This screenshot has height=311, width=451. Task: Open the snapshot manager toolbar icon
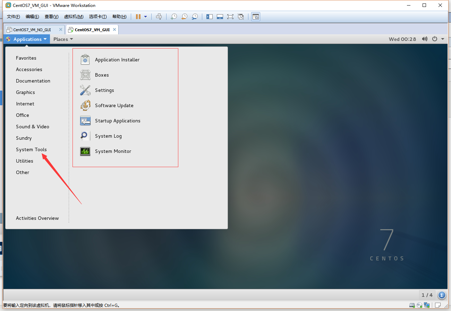[195, 17]
